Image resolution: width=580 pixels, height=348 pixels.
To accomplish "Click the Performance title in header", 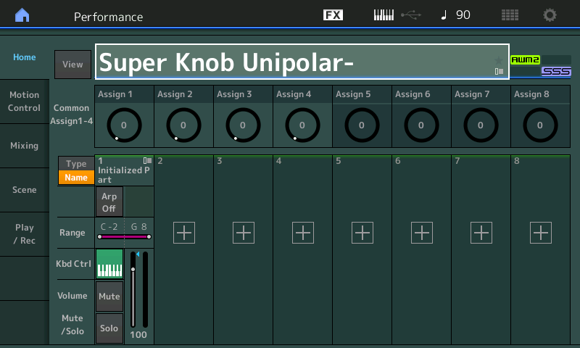I will 108,17.
